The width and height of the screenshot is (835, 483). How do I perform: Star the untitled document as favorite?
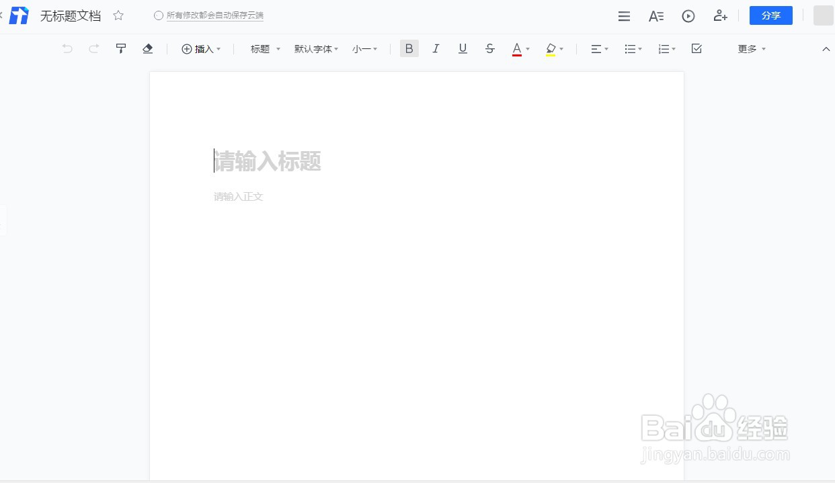[118, 15]
